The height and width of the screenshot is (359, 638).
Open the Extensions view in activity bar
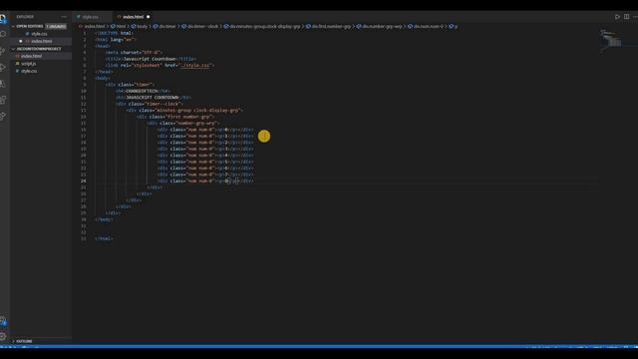3,100
